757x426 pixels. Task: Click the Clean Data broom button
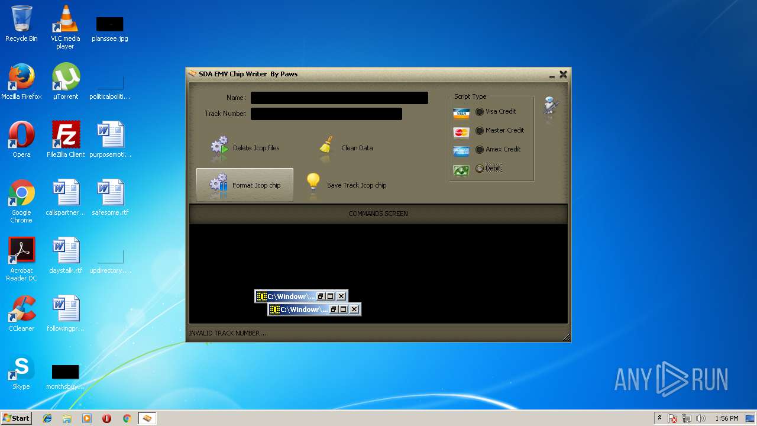click(345, 147)
